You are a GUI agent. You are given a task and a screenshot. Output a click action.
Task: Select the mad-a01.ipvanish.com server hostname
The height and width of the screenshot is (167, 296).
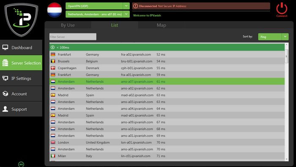point(137,116)
